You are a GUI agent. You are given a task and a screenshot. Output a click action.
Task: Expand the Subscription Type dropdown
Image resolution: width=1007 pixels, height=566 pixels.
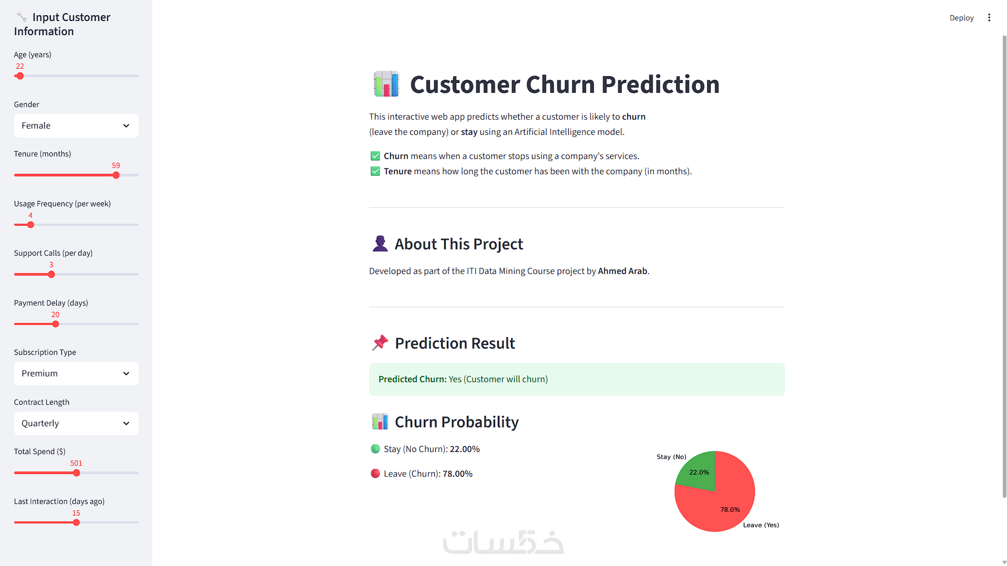[x=76, y=374]
